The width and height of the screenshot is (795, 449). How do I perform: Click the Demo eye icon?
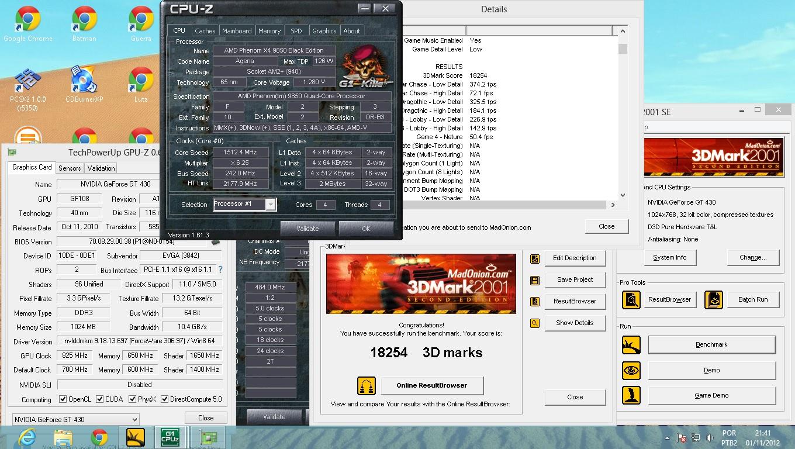click(x=631, y=371)
